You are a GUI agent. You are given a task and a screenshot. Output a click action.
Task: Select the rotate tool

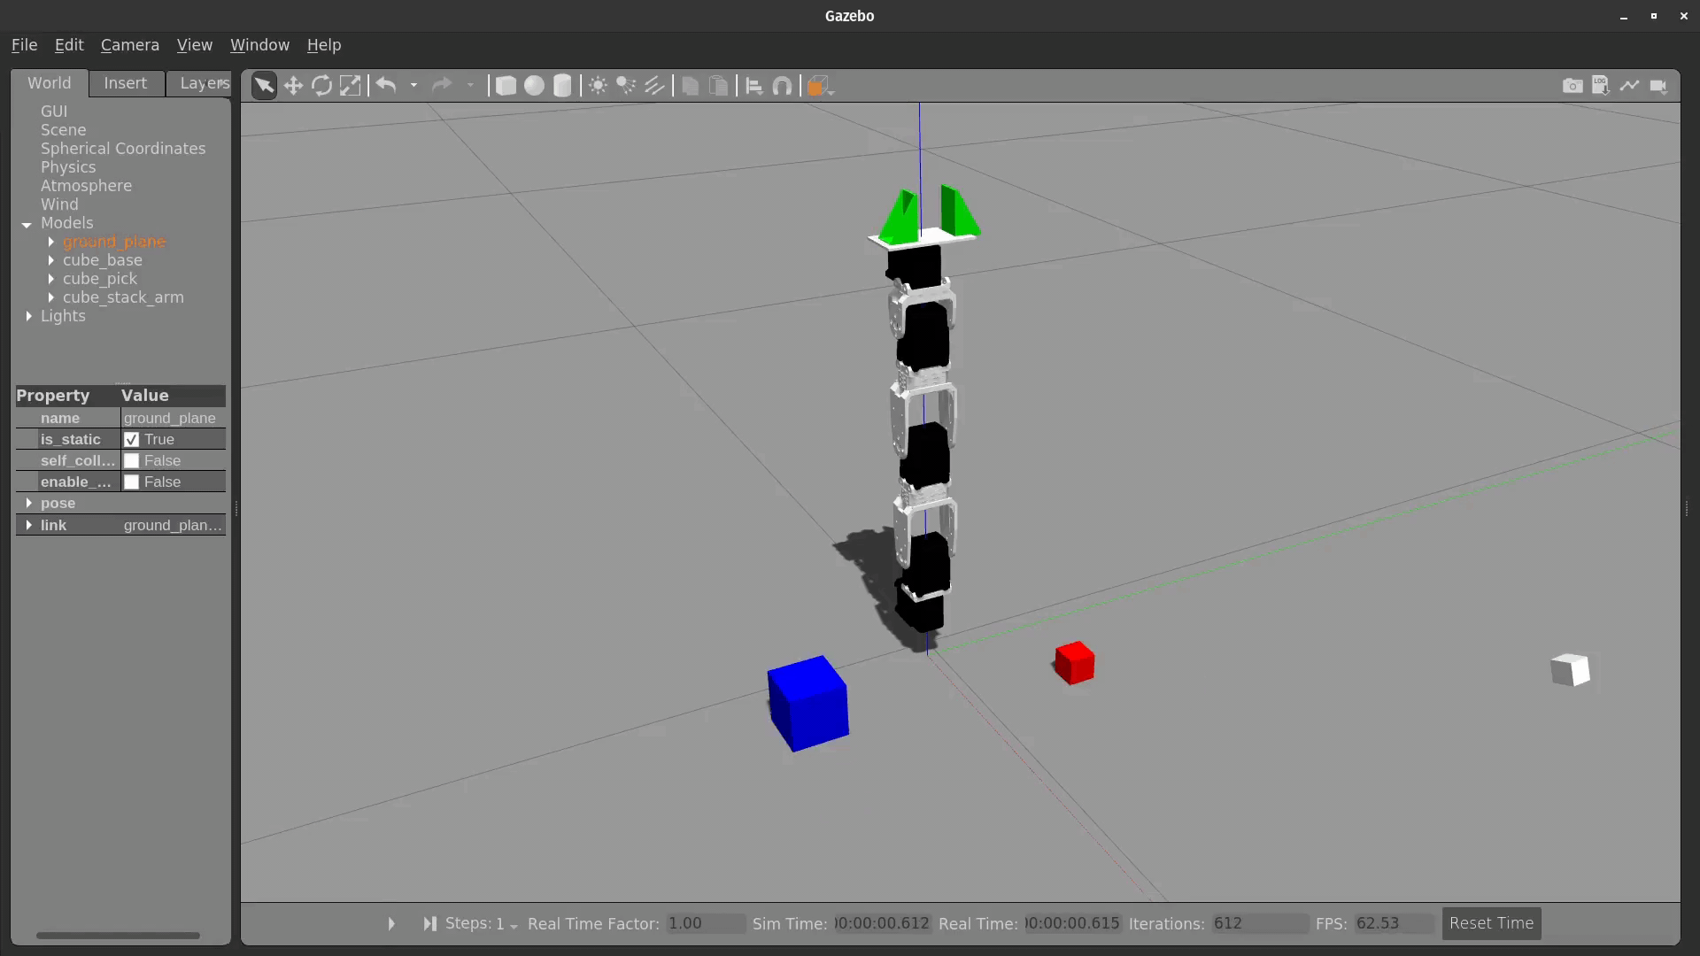pos(321,85)
